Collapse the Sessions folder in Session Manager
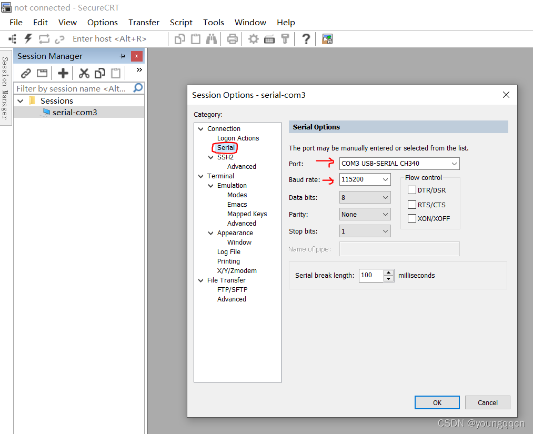The width and height of the screenshot is (533, 434). 21,101
